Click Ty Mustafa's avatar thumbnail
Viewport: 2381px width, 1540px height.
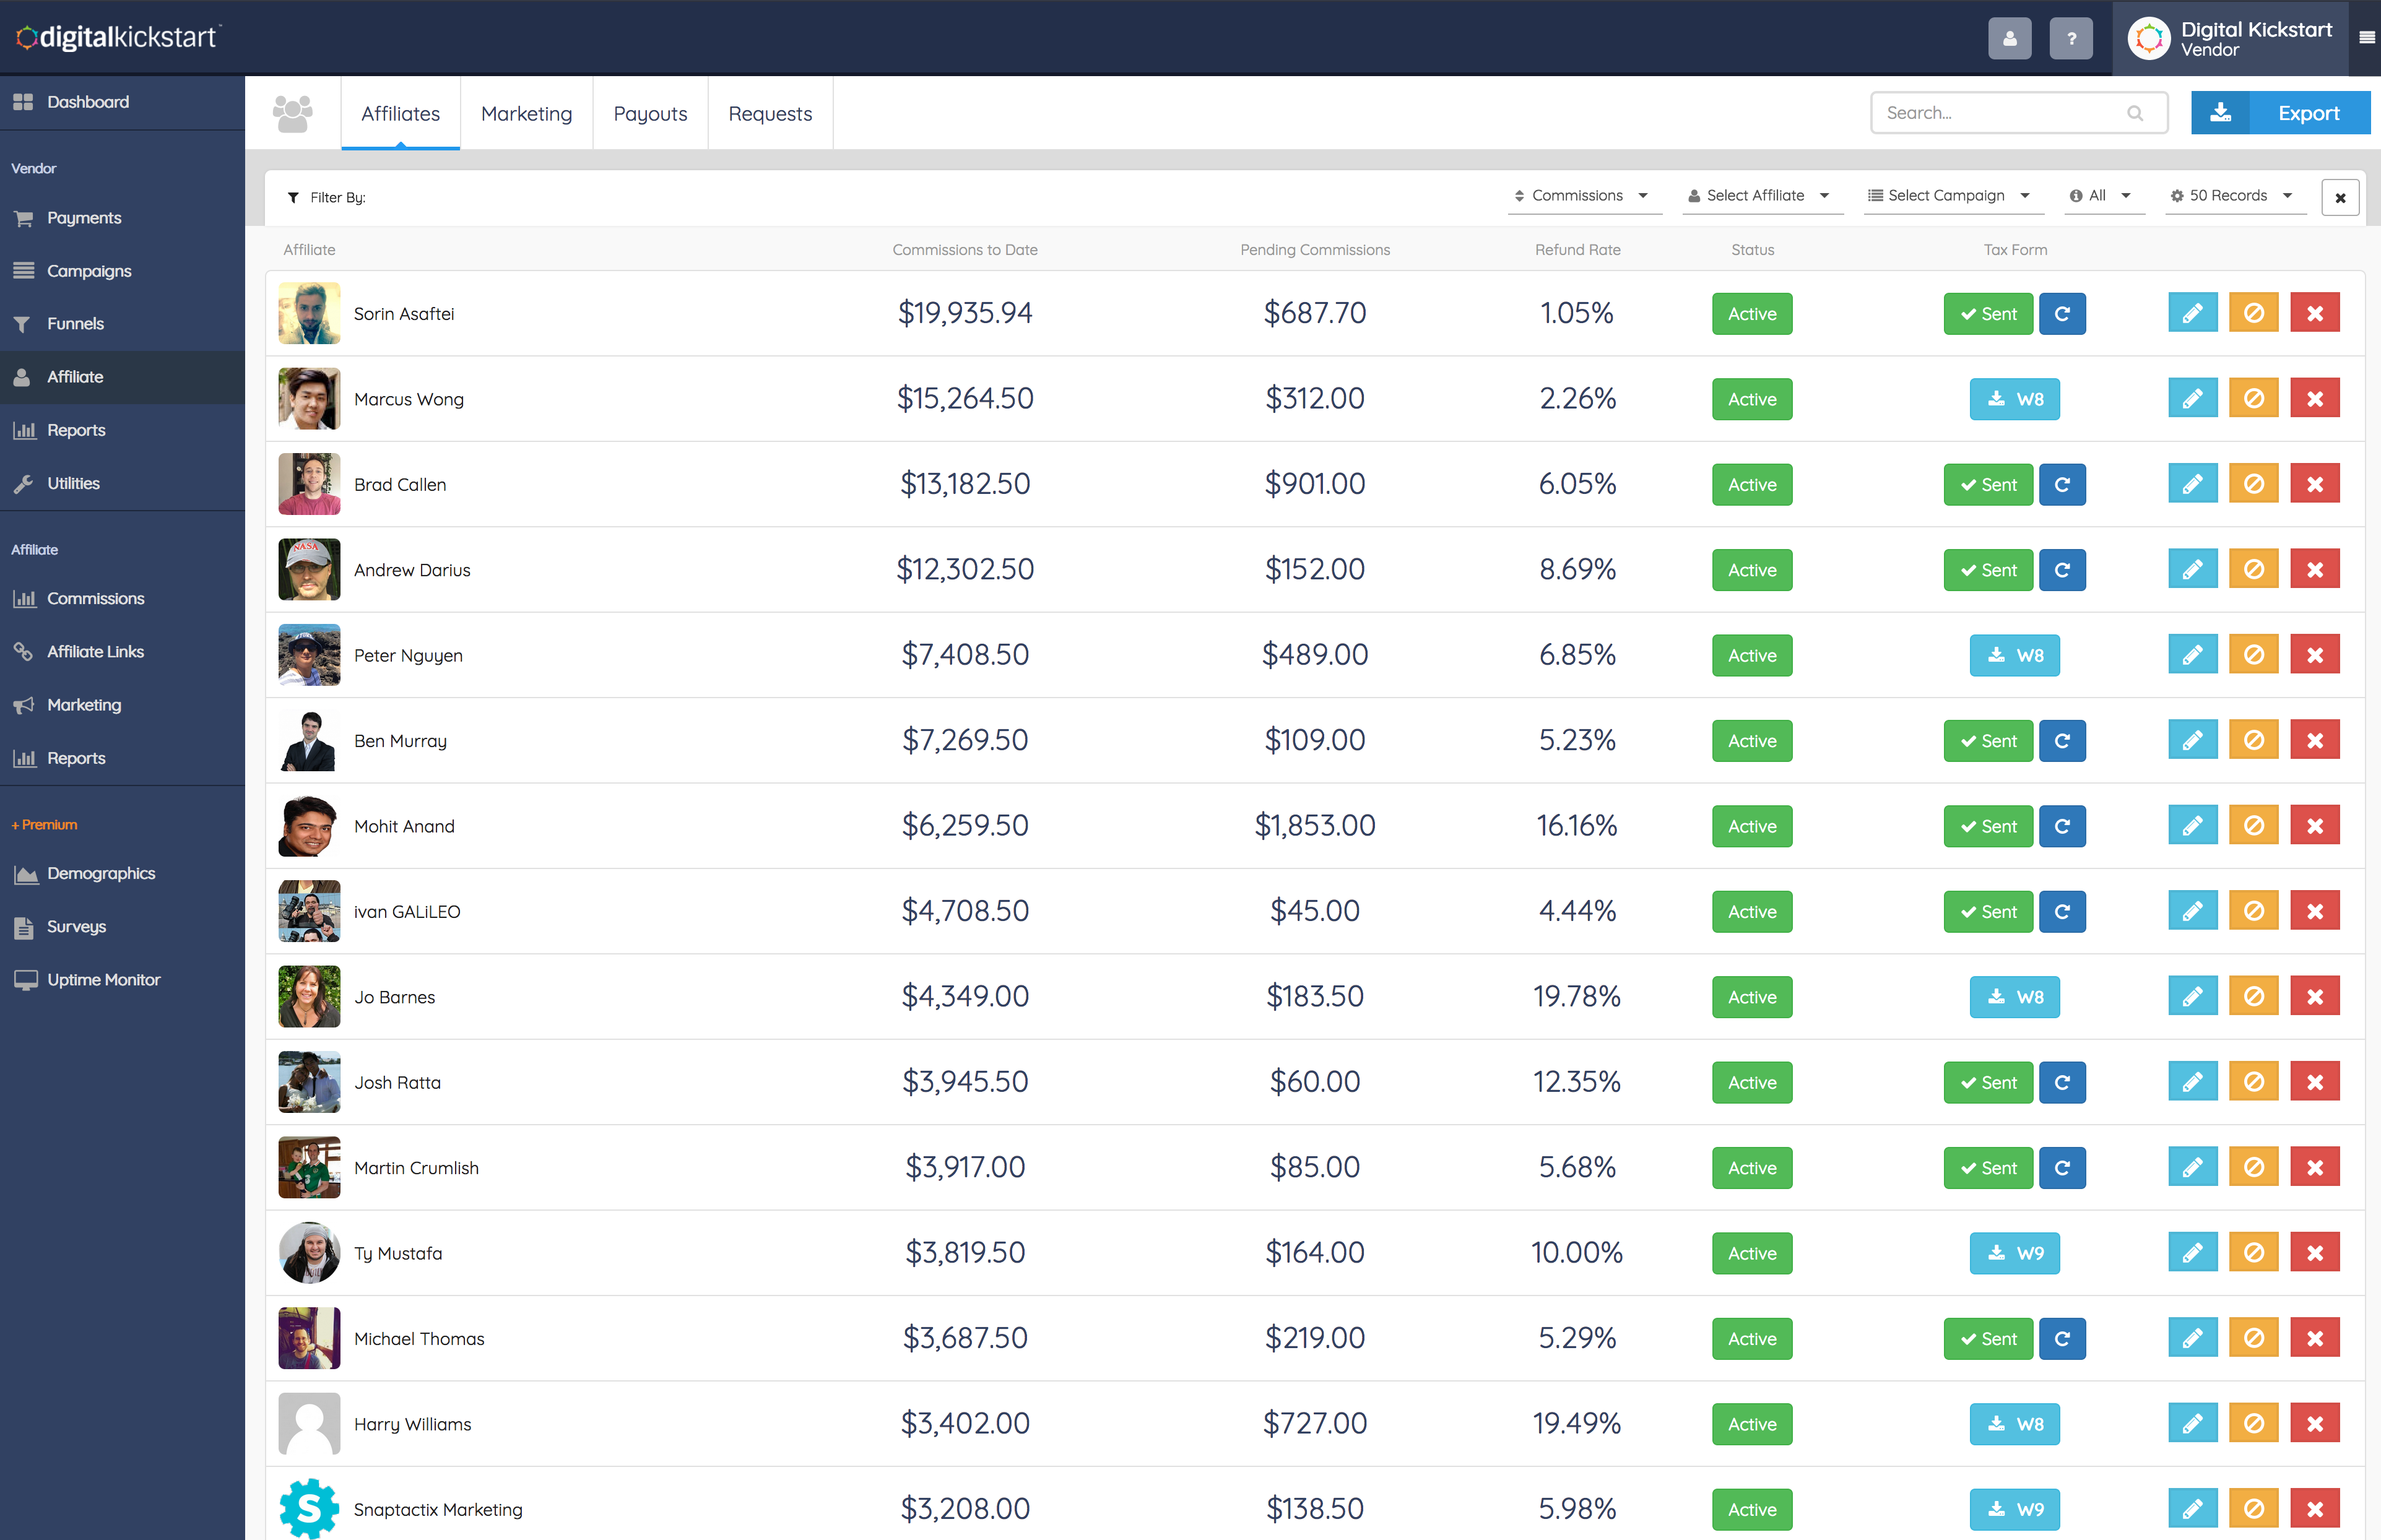pos(309,1253)
